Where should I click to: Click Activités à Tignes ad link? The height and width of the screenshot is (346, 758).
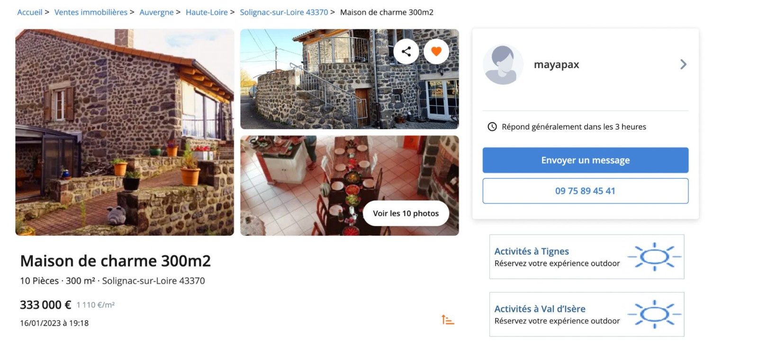pyautogui.click(x=532, y=251)
